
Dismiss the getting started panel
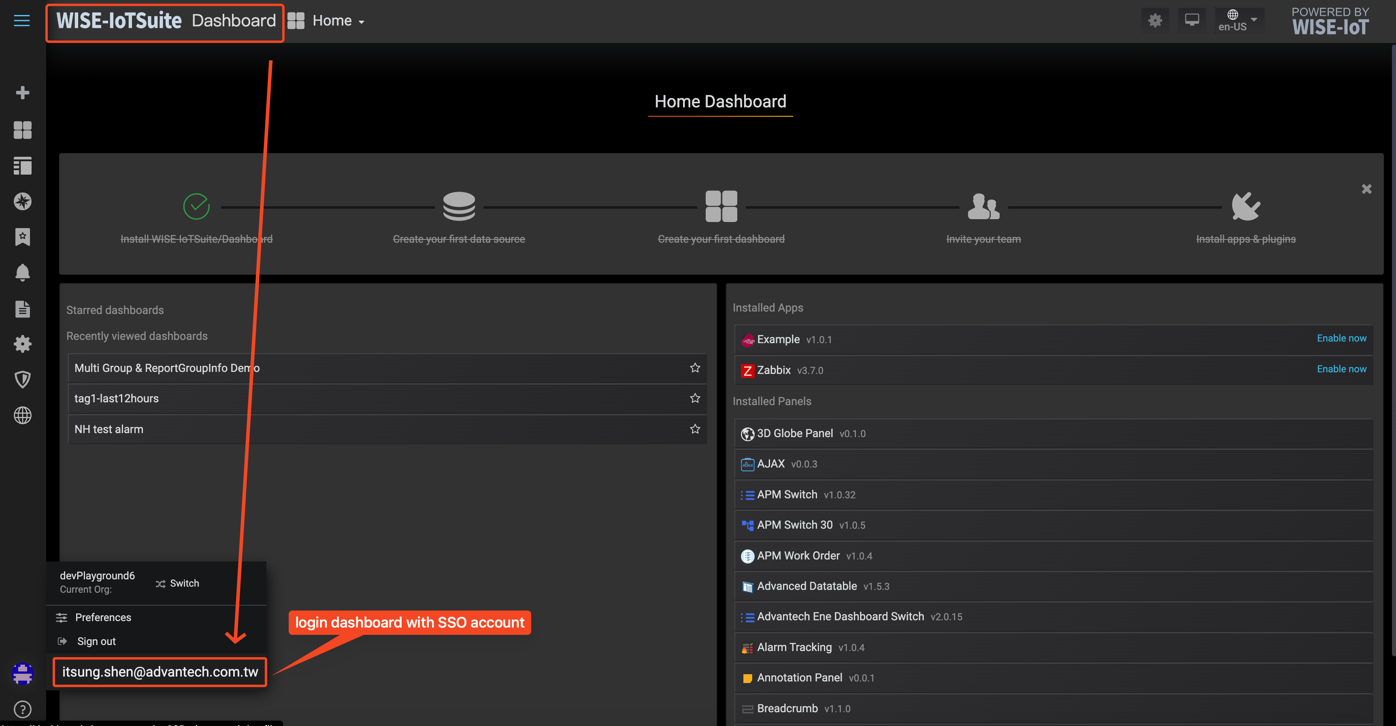coord(1366,189)
